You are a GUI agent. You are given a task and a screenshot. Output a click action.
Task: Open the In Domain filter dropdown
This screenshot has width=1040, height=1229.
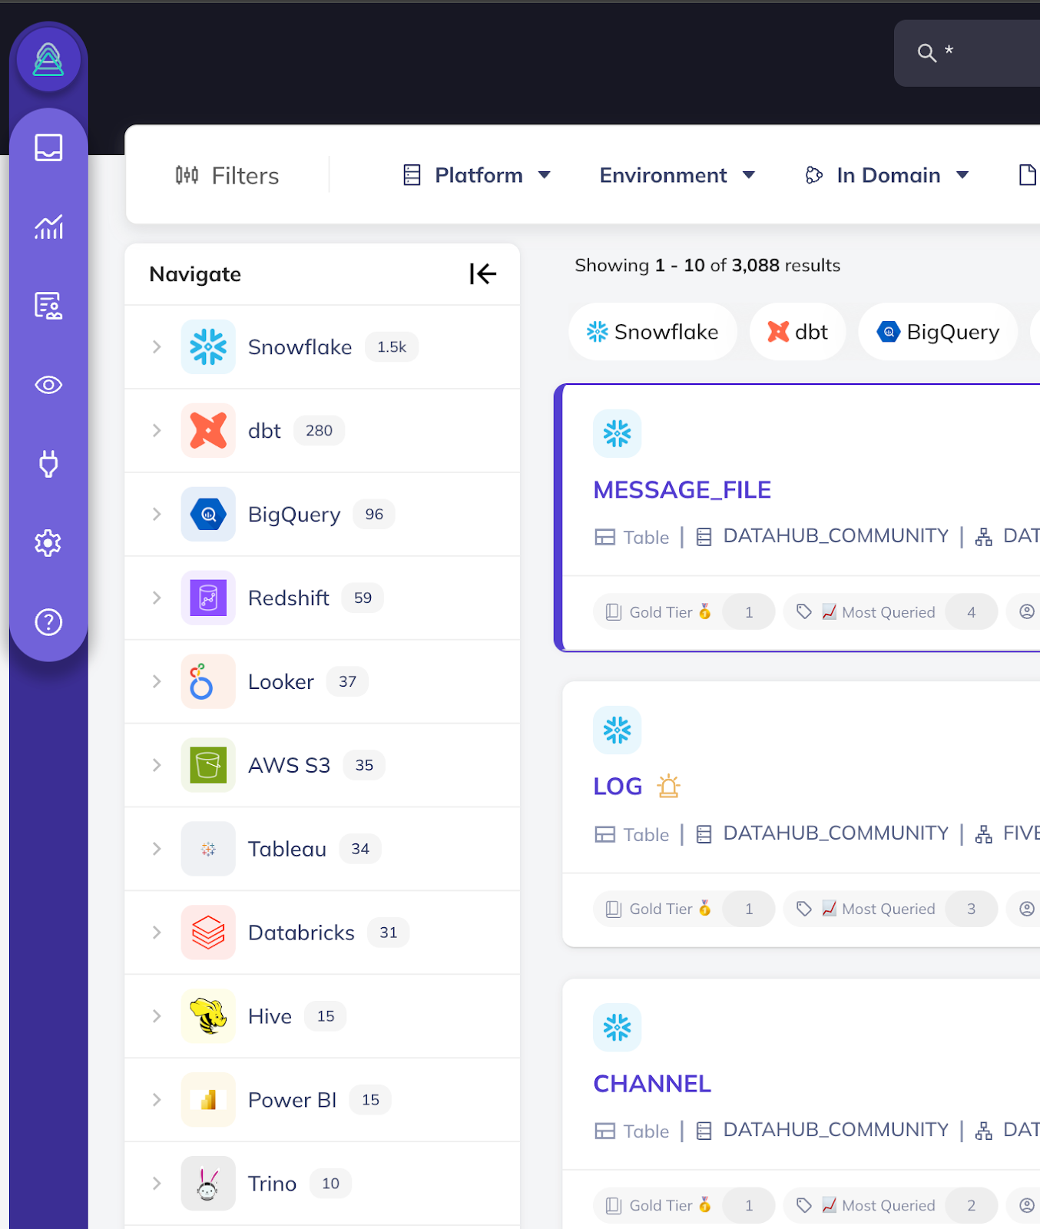886,175
